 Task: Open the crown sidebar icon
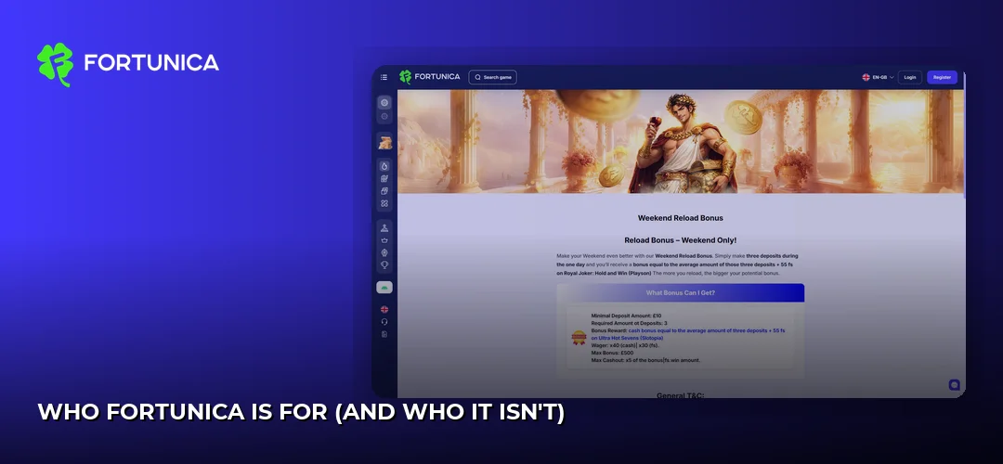[384, 240]
